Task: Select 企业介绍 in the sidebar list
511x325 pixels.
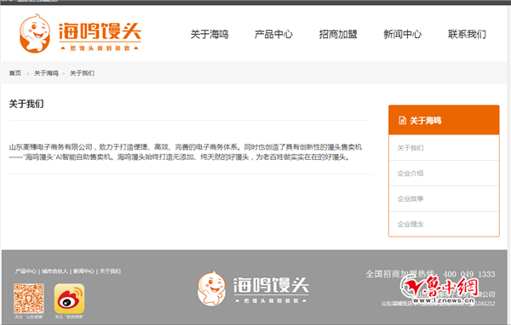Action: [444, 174]
